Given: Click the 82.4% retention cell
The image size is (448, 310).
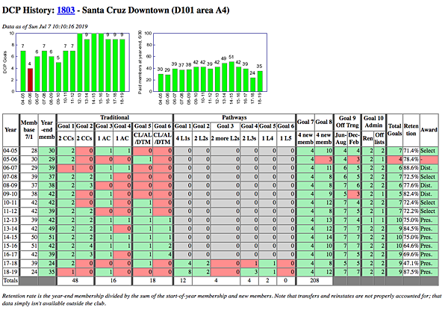Looking at the screenshot, I should [x=411, y=194].
